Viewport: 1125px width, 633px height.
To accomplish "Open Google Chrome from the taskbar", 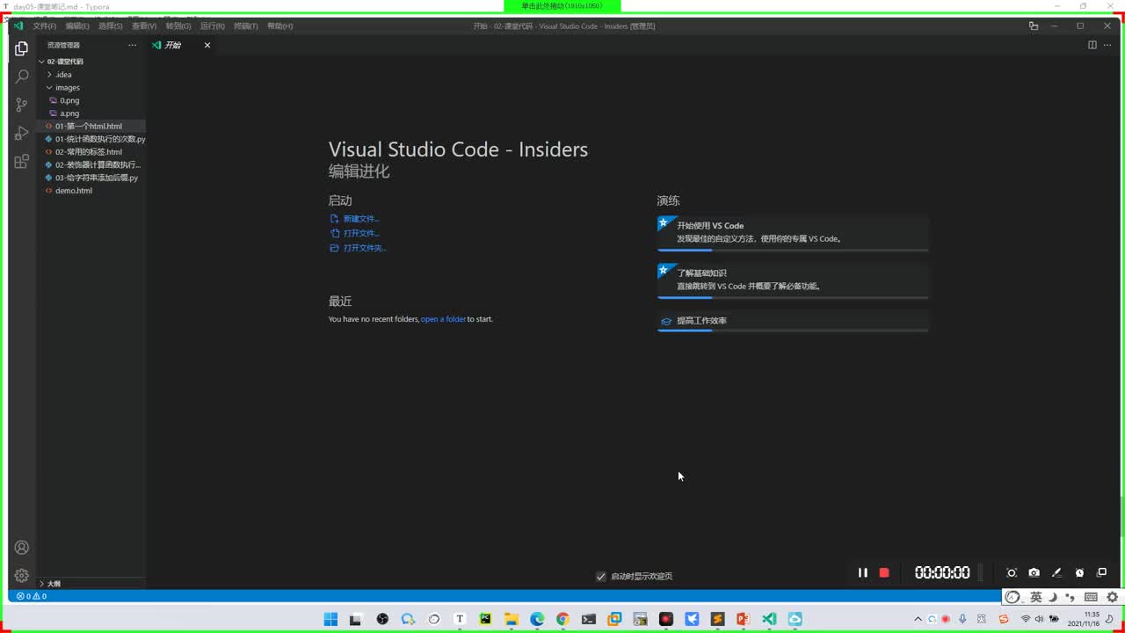I will [562, 619].
